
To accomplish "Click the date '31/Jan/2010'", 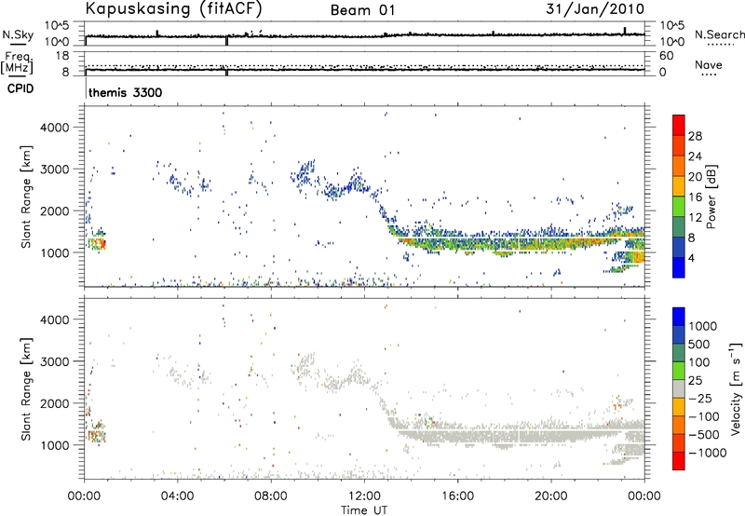I will pyautogui.click(x=595, y=8).
